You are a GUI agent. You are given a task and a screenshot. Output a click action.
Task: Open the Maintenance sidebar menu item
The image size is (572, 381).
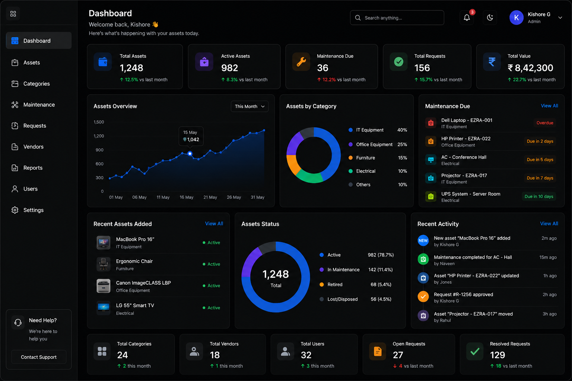[39, 105]
